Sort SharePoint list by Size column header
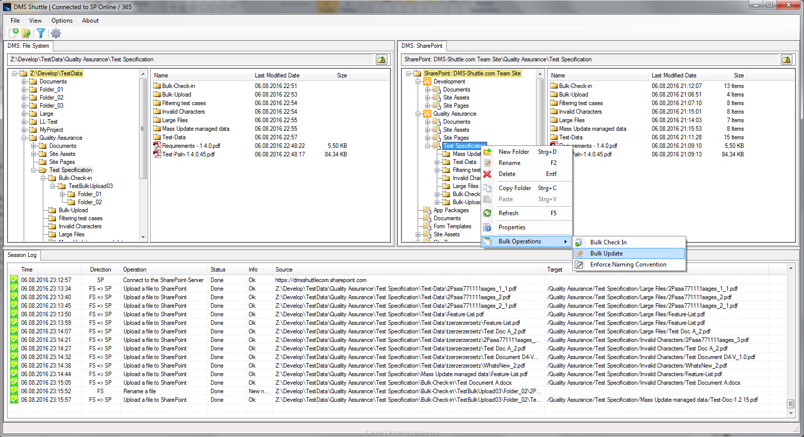The image size is (804, 437). pos(728,75)
